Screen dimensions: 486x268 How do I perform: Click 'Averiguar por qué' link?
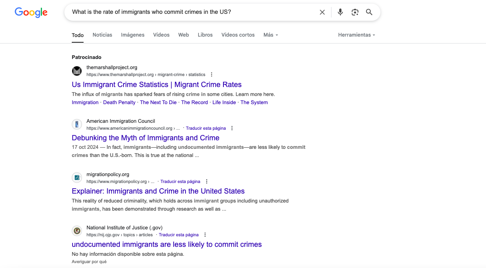pos(89,261)
